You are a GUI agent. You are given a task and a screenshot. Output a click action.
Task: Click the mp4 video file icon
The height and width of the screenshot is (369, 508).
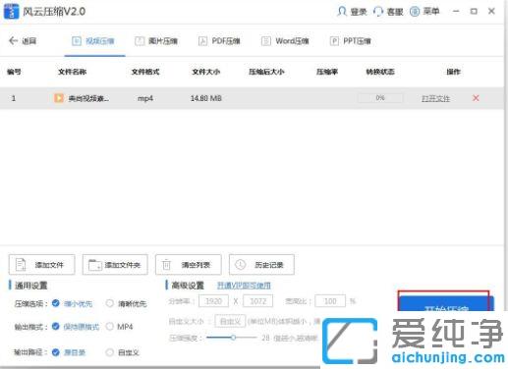coord(59,98)
